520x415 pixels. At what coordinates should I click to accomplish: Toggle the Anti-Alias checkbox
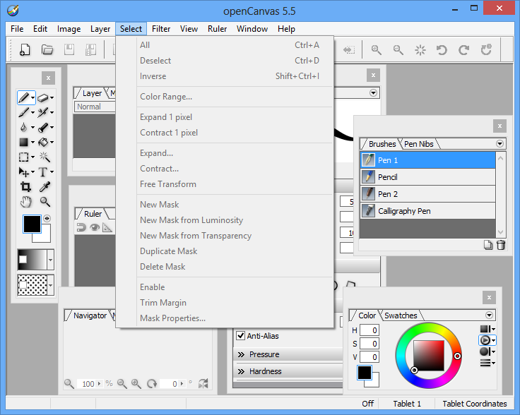click(240, 335)
